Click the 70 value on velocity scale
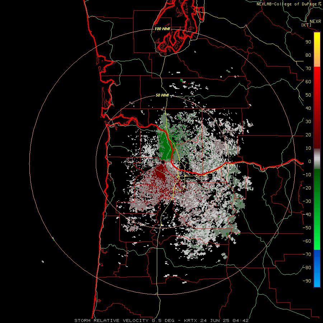Screen dimensions: 323x323 (x=308, y=69)
